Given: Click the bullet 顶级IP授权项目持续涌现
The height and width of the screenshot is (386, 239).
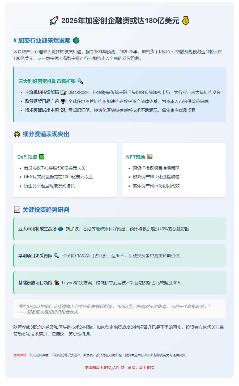Looking at the screenshot, I should click(x=156, y=168).
